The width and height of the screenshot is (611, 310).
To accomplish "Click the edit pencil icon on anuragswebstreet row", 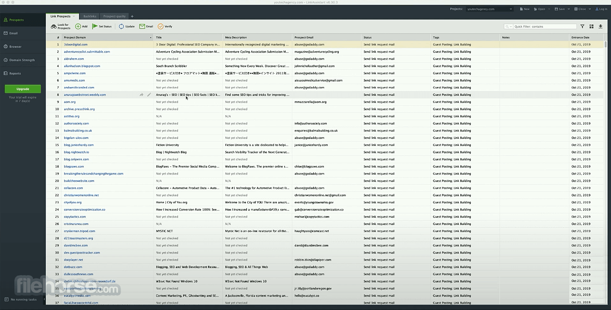I will pyautogui.click(x=149, y=95).
